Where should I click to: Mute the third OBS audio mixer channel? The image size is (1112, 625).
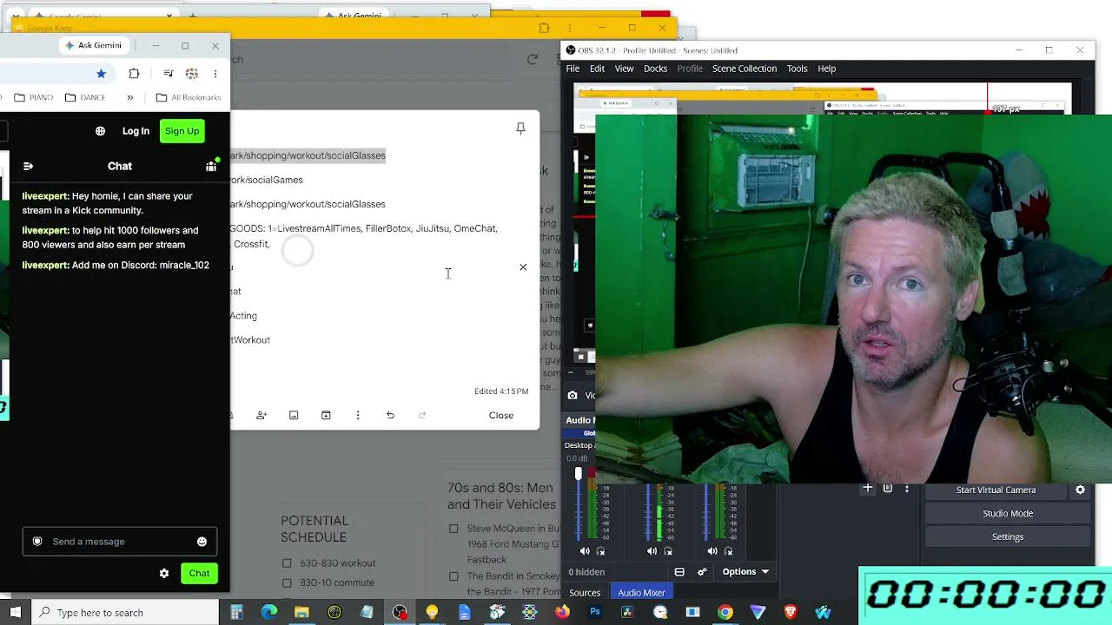(x=712, y=551)
